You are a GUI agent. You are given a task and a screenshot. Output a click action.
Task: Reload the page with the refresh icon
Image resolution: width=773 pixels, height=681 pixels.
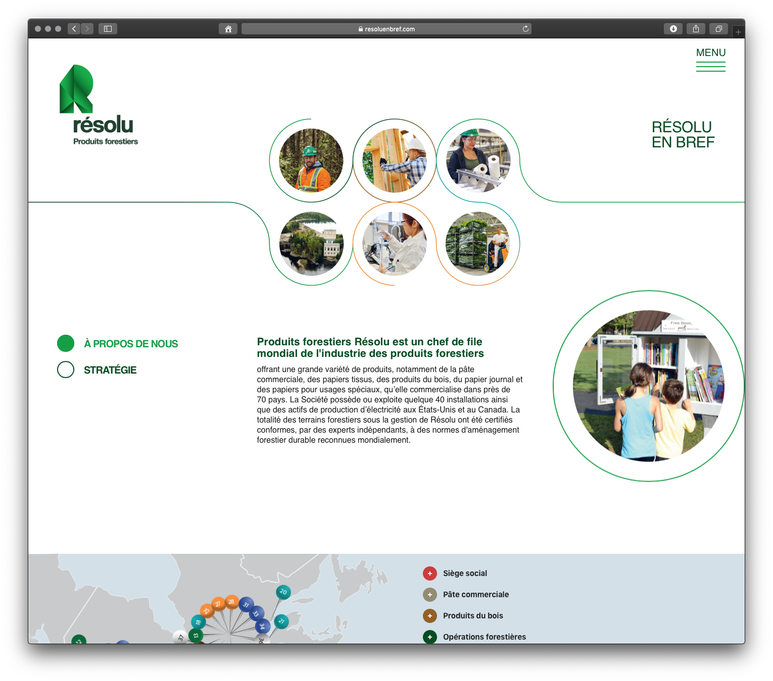coord(525,29)
